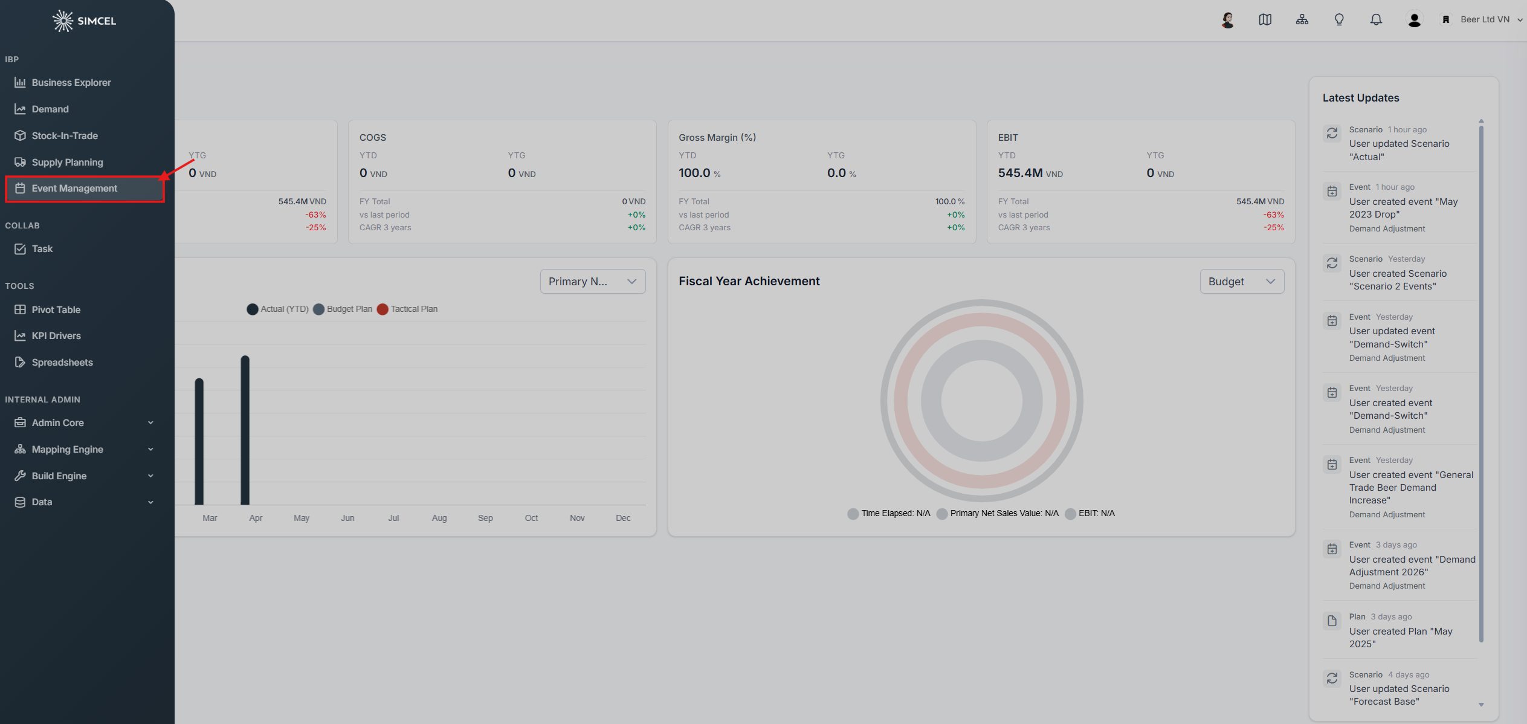Open the notifications bell

pos(1376,20)
